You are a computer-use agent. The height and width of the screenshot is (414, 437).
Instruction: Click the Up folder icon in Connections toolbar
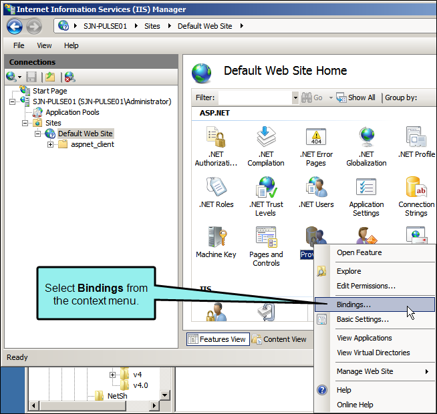[x=50, y=77]
